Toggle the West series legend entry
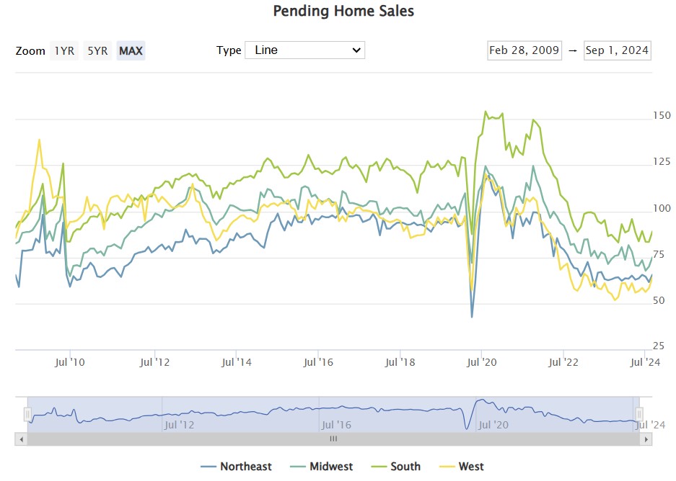 471,467
